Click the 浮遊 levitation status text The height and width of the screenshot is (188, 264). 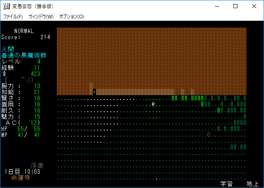pyautogui.click(x=37, y=166)
